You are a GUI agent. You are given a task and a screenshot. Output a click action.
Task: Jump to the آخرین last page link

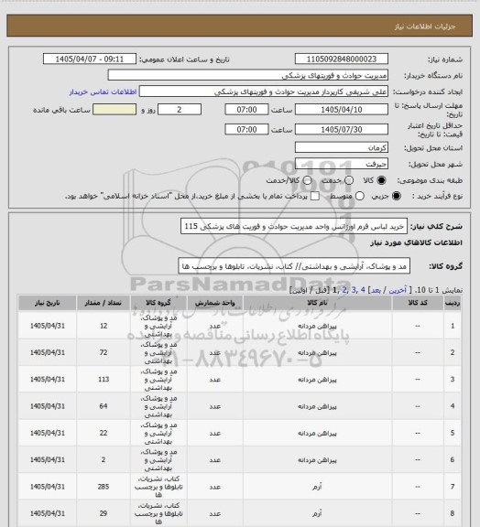click(x=398, y=290)
